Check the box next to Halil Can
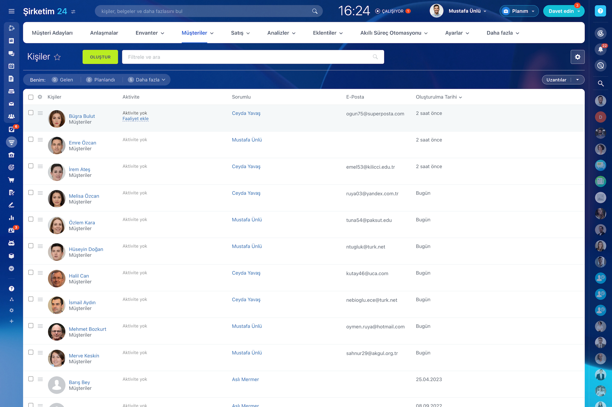 31,273
